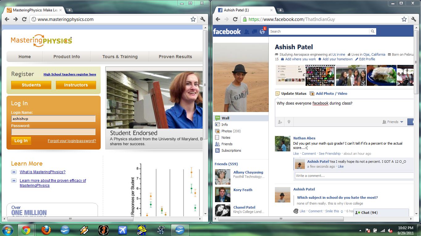Open Facebook friend requests icon
421x236 pixels.
pos(247,31)
